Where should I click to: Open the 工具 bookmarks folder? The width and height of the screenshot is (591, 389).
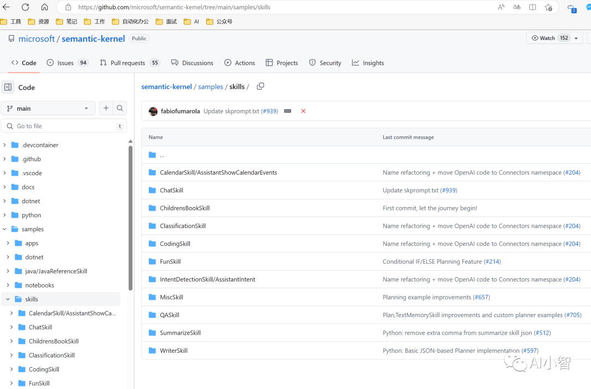click(11, 21)
